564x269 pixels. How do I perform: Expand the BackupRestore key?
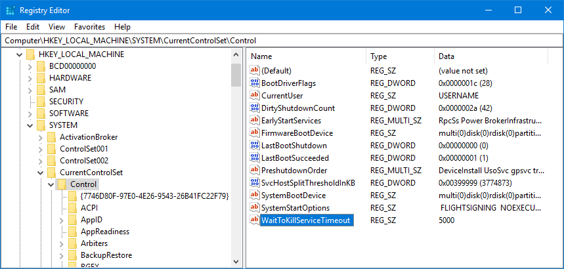[62, 255]
